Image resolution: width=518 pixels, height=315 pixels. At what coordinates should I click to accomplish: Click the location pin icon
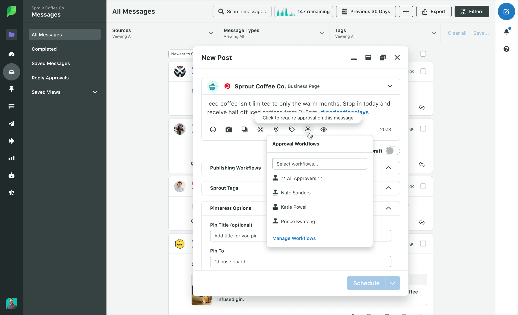pyautogui.click(x=276, y=130)
